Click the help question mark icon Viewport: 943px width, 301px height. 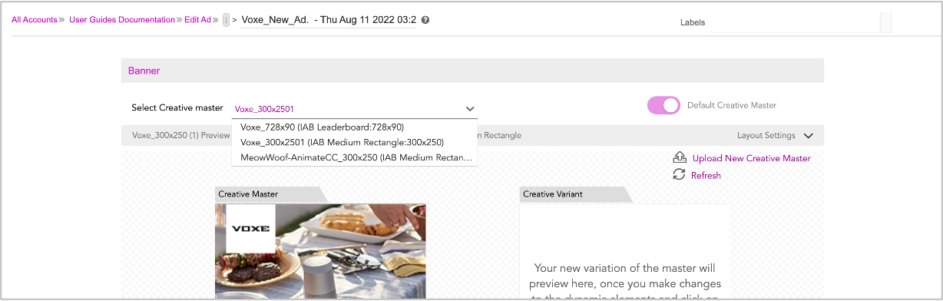pos(425,20)
